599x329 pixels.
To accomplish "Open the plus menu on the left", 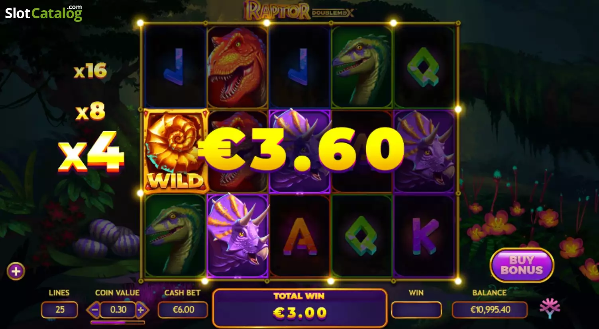I will pyautogui.click(x=16, y=271).
